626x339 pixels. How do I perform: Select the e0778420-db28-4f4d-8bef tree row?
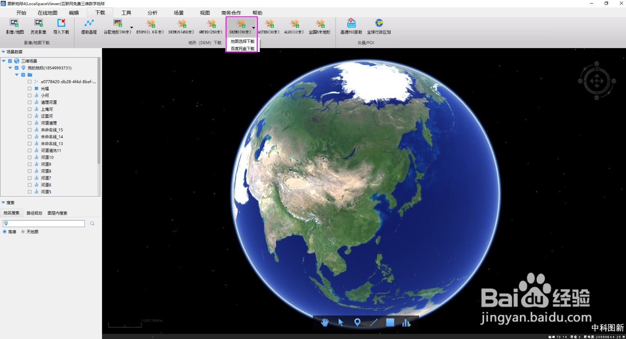click(x=68, y=82)
